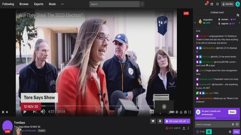Screen dimensions: 241x135
Task: Open the inbox notifications icon
Action: 212,4
